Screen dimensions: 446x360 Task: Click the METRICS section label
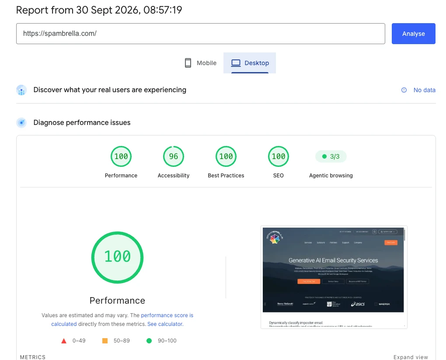[33, 357]
